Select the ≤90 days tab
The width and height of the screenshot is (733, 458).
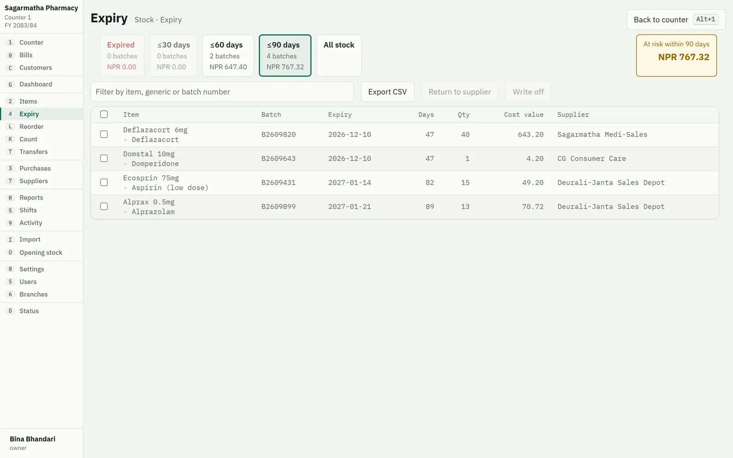coord(285,55)
